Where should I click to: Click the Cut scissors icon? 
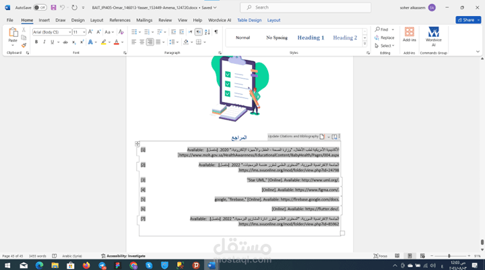24,30
